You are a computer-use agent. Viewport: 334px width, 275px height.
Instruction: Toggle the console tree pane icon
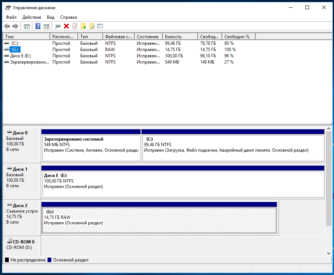coord(26,26)
